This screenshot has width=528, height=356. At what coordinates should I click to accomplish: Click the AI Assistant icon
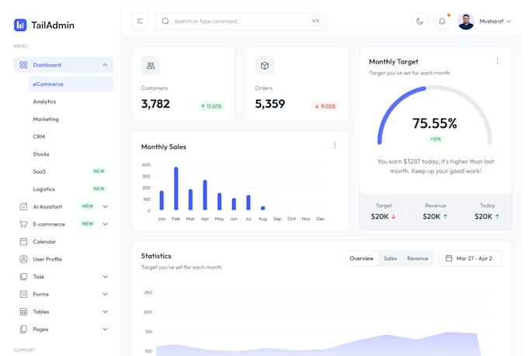coord(23,206)
